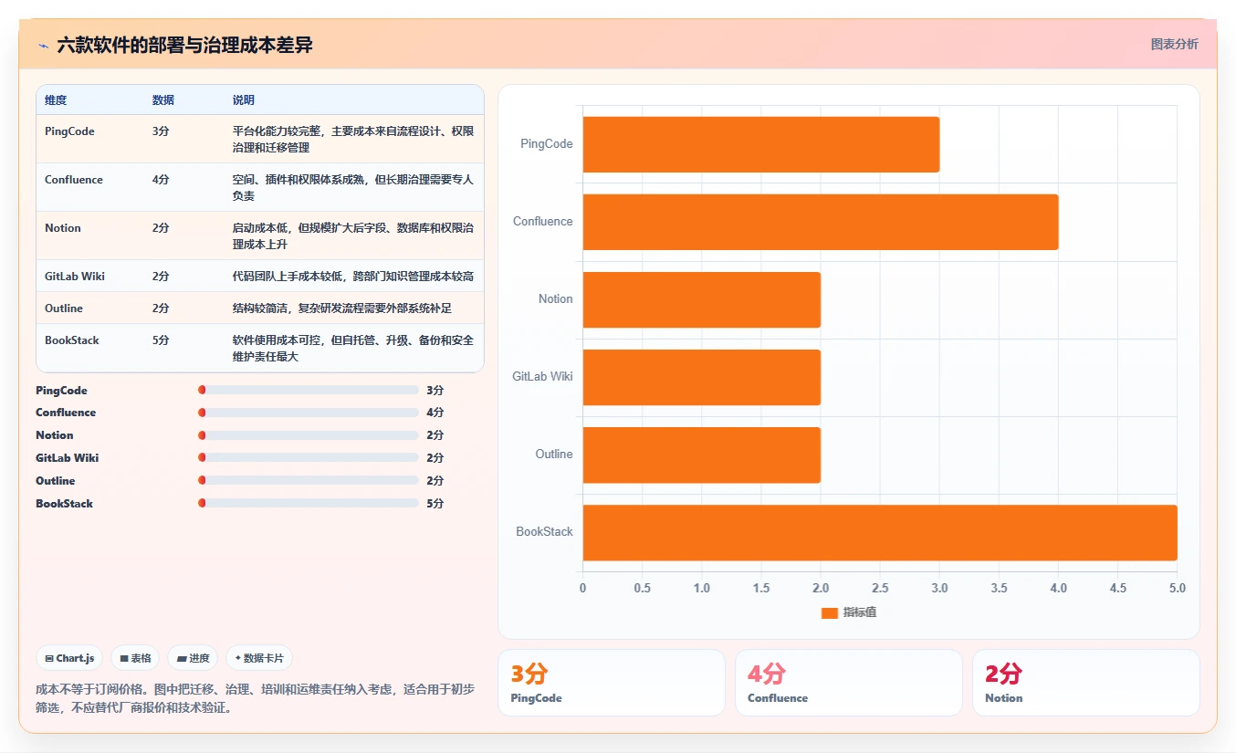1236x753 pixels.
Task: Click the footnote starting 成本不等于订阅价格
Action: (x=255, y=698)
